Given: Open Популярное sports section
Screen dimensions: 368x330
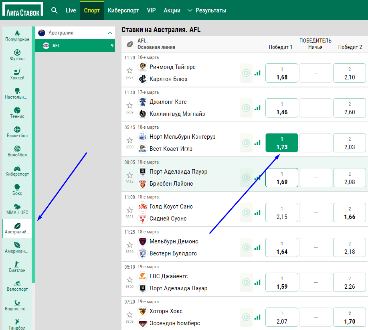Looking at the screenshot, I should pyautogui.click(x=17, y=36).
